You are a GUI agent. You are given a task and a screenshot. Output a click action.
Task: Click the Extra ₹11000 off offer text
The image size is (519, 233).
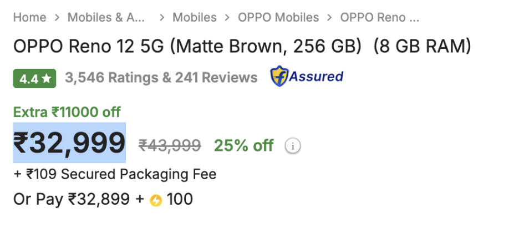click(x=67, y=112)
